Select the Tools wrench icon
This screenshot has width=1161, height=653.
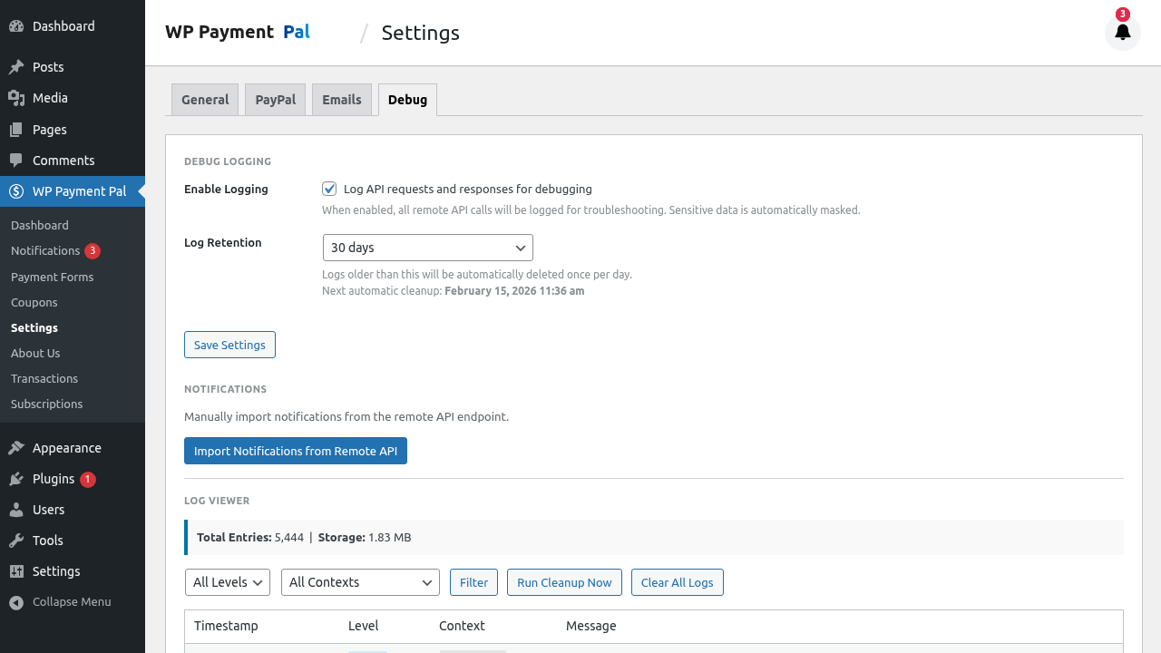click(x=15, y=540)
